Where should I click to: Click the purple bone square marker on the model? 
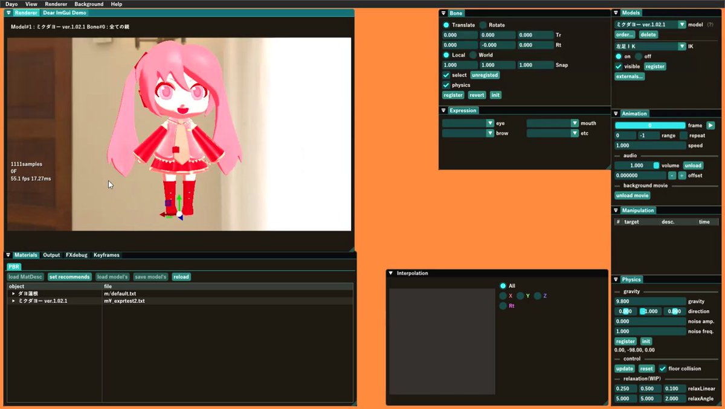click(168, 203)
